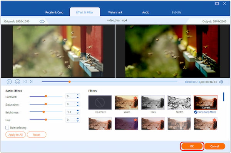The width and height of the screenshot is (231, 153).
Task: Adjust the Contrast slider
Action: click(46, 96)
